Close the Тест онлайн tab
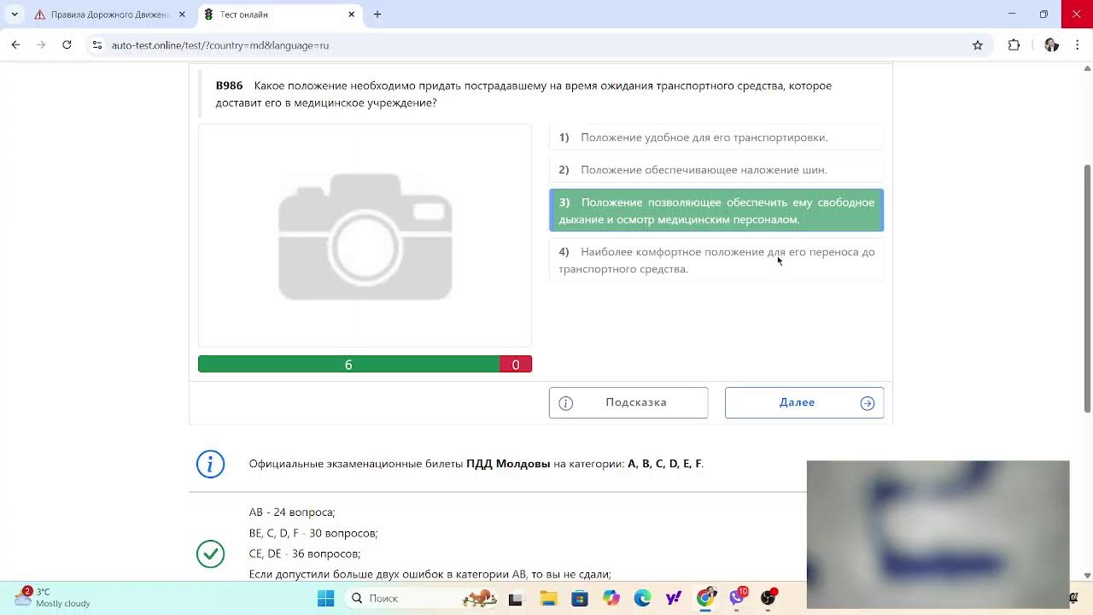Screen dimensions: 1093x615 point(351,15)
